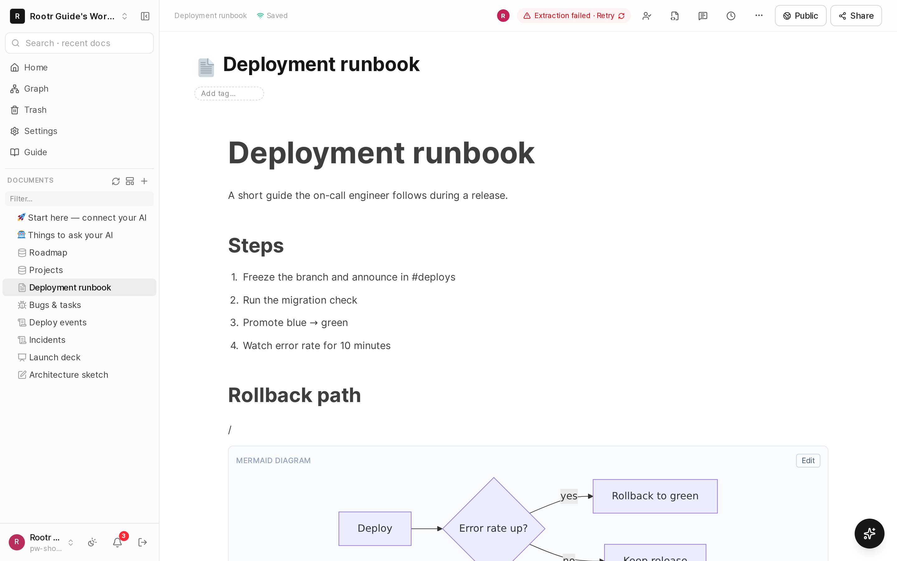Open the more options ellipsis menu
The image size is (897, 561).
[x=759, y=16]
